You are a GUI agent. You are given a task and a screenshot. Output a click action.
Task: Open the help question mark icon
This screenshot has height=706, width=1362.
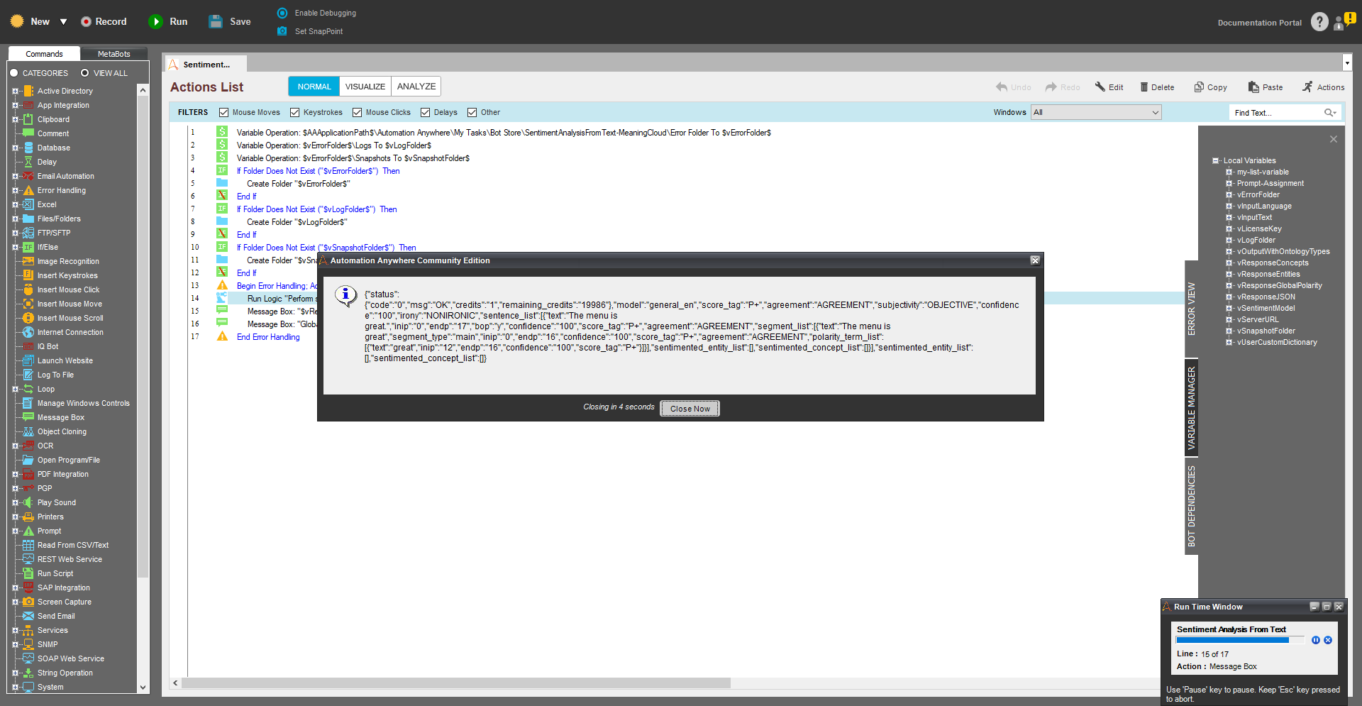[x=1319, y=22]
